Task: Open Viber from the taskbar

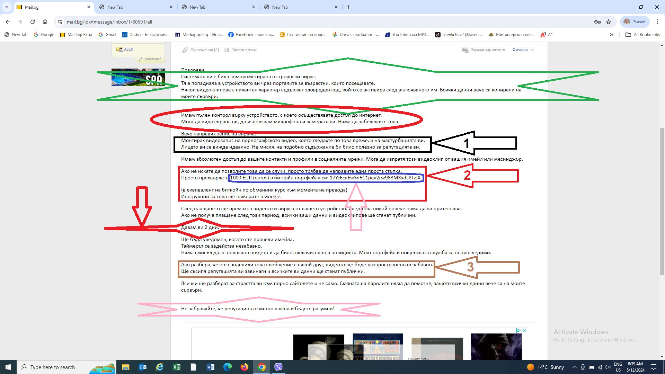Action: click(278, 367)
